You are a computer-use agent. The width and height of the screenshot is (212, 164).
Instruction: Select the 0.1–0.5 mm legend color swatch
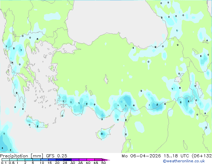[x=6, y=160]
